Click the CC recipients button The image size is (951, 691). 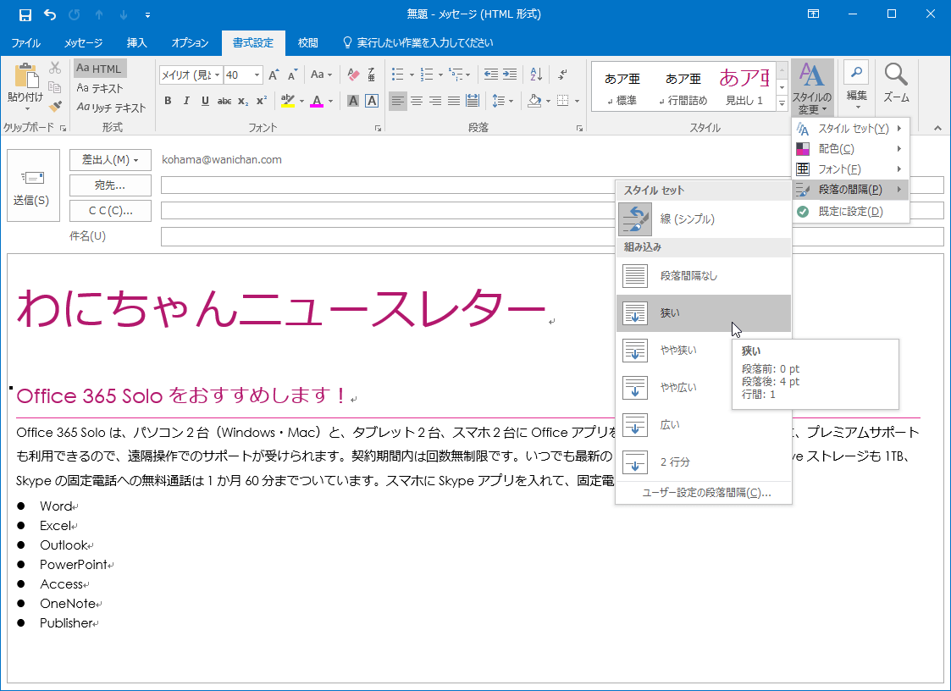(x=110, y=211)
